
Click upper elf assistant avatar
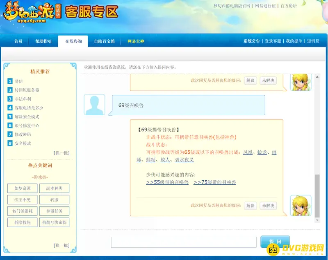click(x=301, y=82)
